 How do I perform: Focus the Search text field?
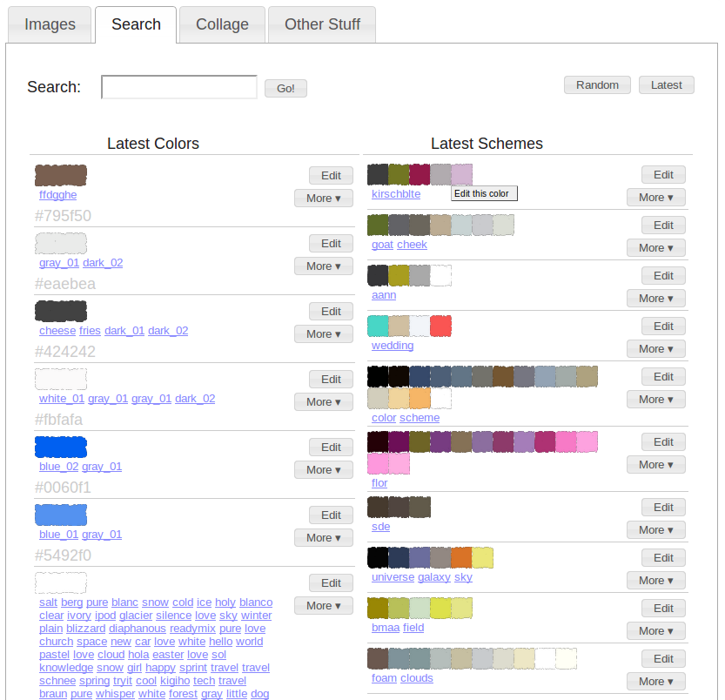[179, 87]
